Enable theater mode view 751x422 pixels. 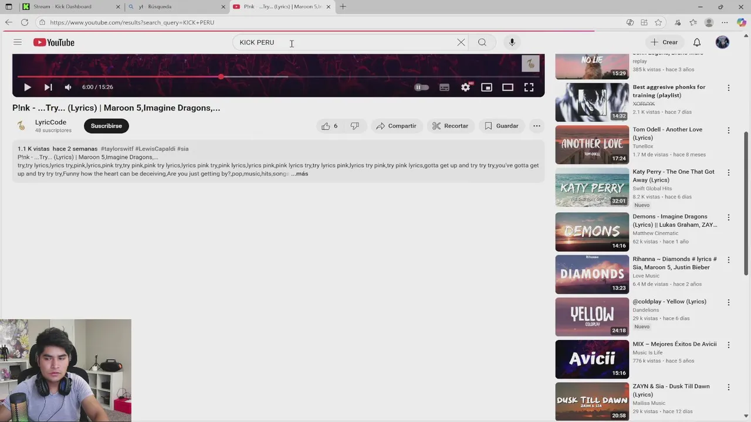(508, 87)
